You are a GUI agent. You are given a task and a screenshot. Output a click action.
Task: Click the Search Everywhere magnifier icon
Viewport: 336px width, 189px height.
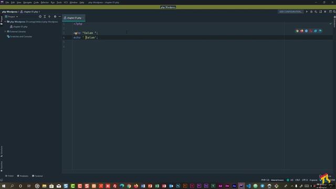tap(334, 12)
